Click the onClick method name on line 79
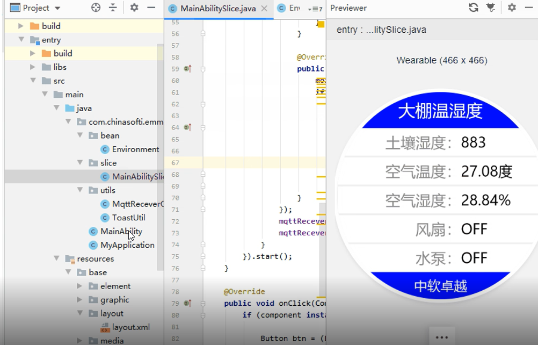This screenshot has width=538, height=345. click(x=294, y=303)
